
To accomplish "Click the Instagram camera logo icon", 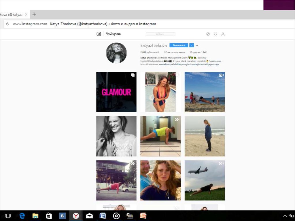I will click(99, 34).
